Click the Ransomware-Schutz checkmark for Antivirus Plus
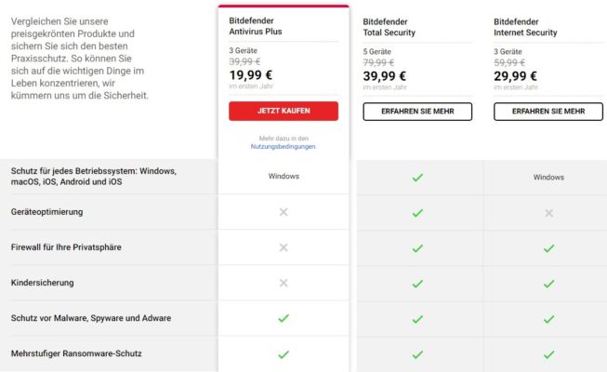This screenshot has height=372, width=607. click(x=284, y=353)
